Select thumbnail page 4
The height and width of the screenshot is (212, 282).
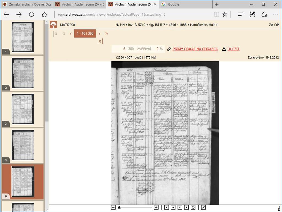(x=23, y=145)
